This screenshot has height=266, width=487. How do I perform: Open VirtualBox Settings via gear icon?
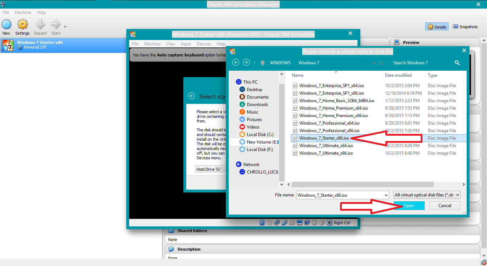point(22,26)
